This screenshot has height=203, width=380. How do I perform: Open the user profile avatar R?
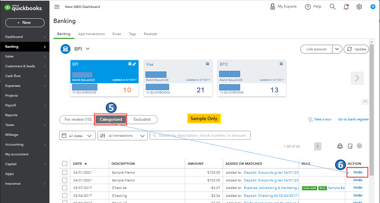373,7
